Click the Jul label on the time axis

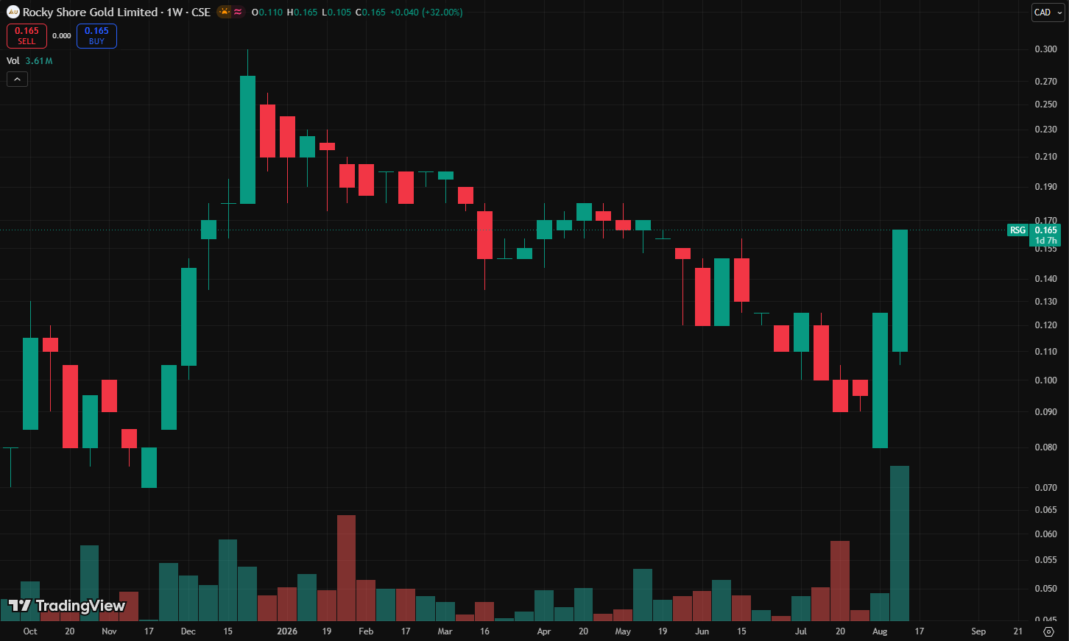pos(801,631)
